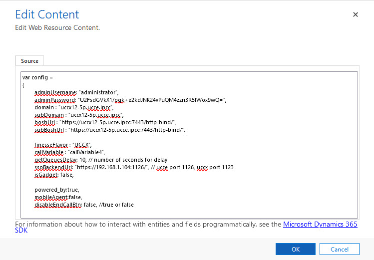Place cursor on the domain setting line
Image resolution: width=374 pixels, height=260 pixels.
point(74,107)
